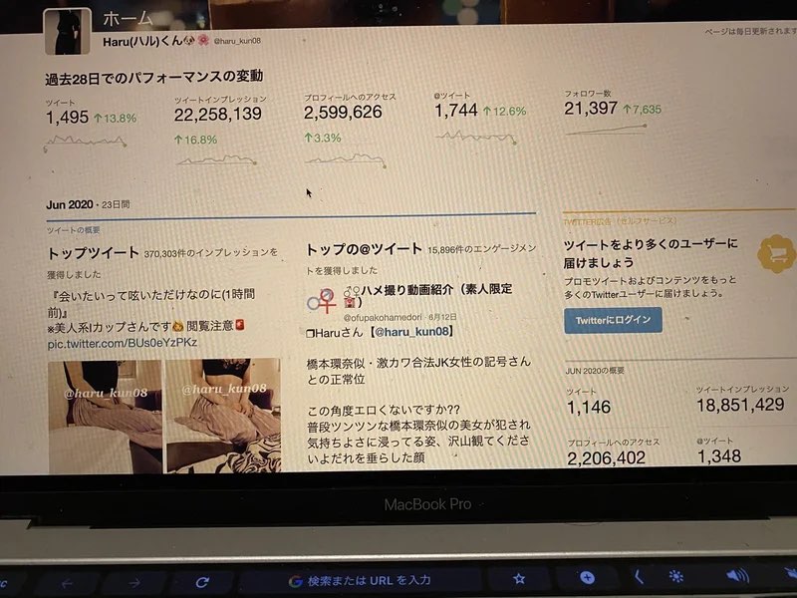The height and width of the screenshot is (598, 797).
Task: Select the ホーム tab in header
Action: [128, 18]
